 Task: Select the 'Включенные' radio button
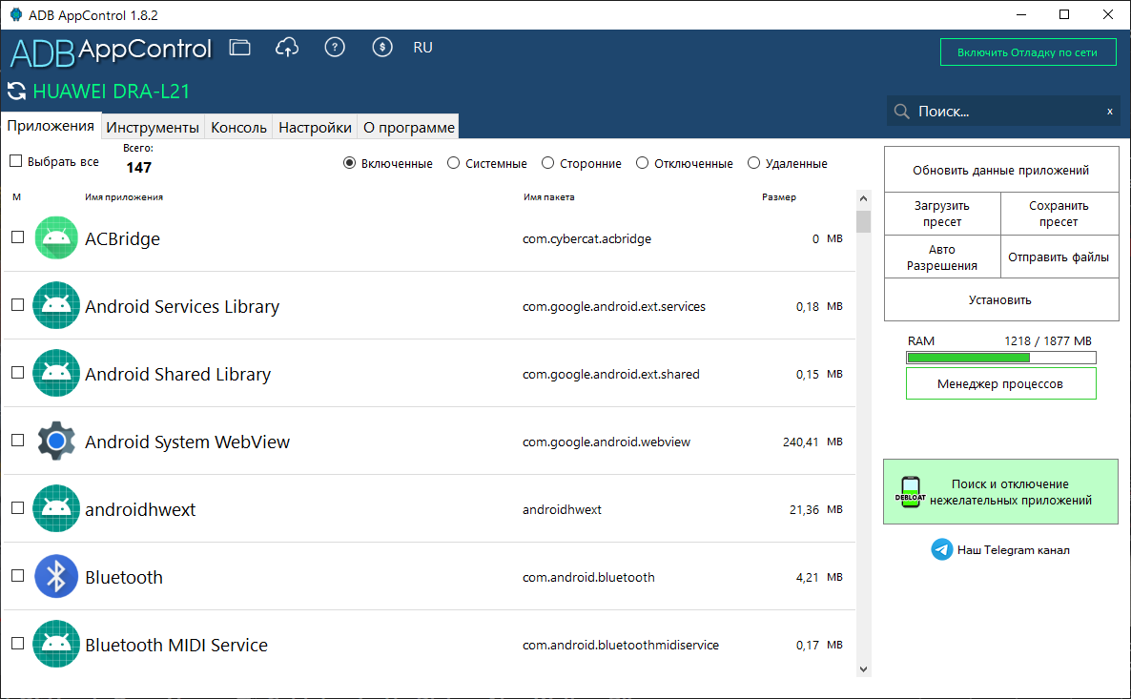(x=349, y=163)
